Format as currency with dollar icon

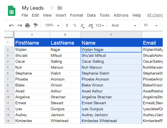(67, 25)
